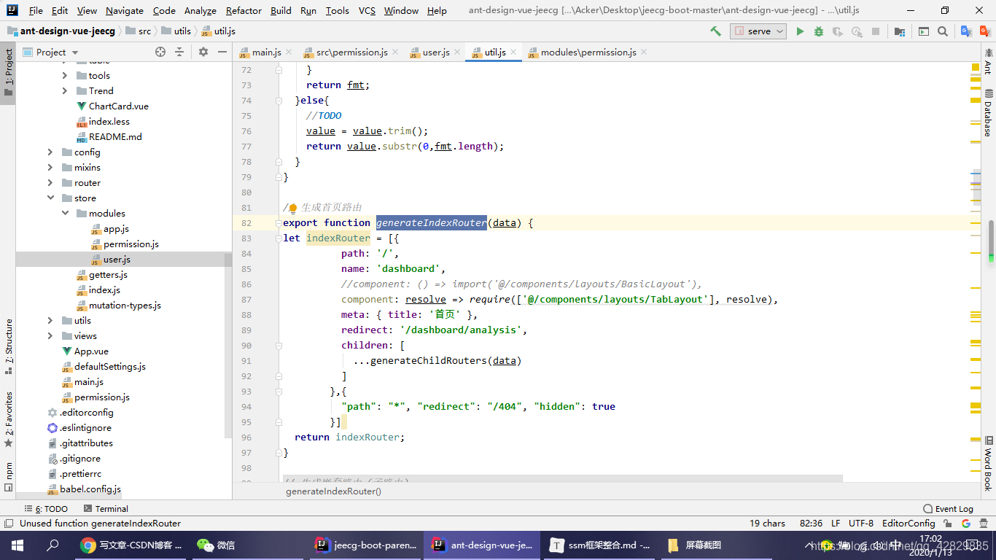Run the serve configuration with green play

pos(800,31)
